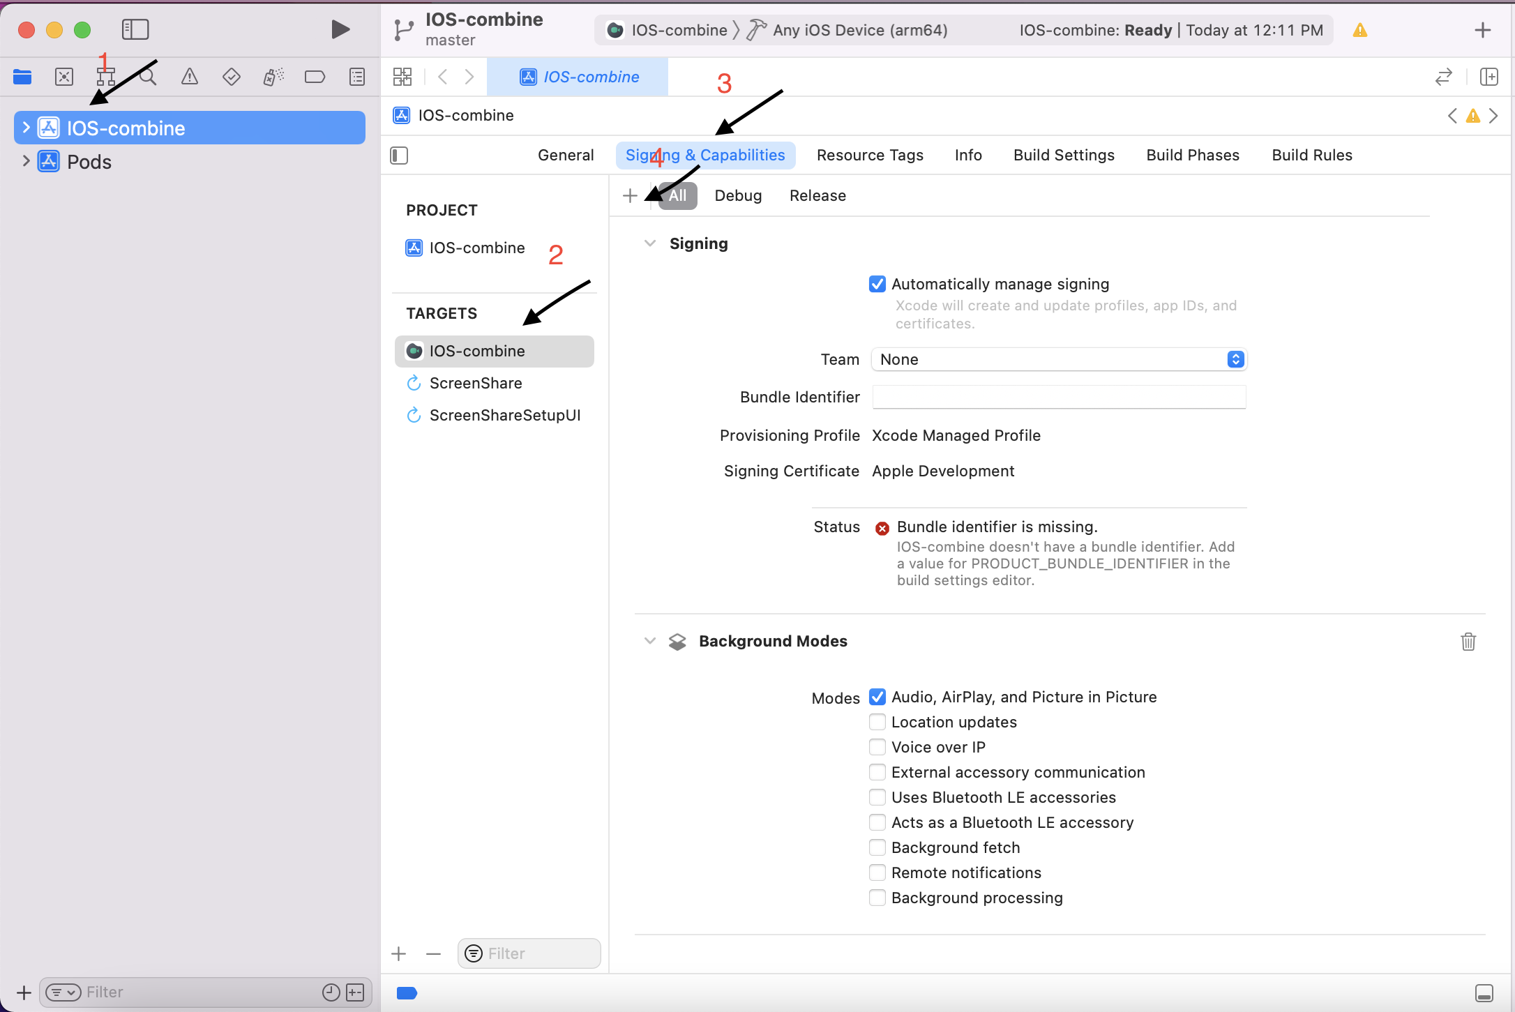
Task: Switch to the Info tab
Action: tap(968, 155)
